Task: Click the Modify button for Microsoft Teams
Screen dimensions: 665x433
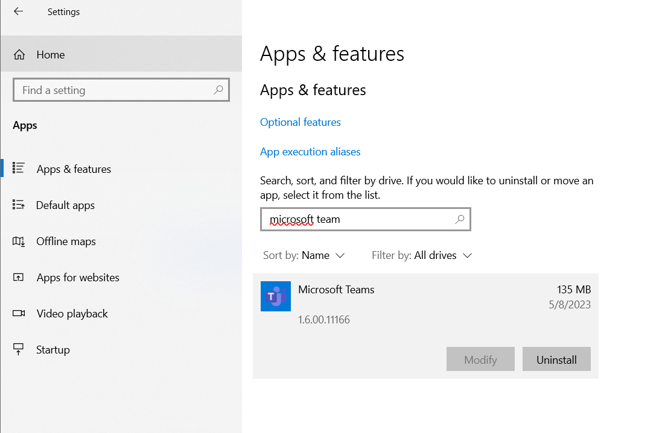Action: (480, 359)
